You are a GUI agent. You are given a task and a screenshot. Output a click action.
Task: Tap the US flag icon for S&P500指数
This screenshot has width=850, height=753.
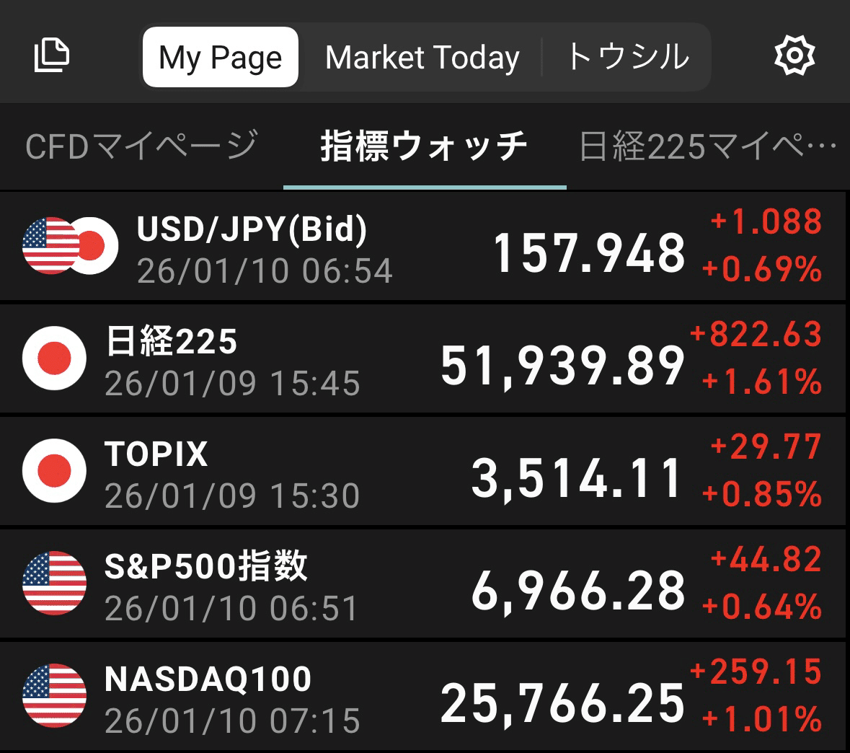point(54,584)
